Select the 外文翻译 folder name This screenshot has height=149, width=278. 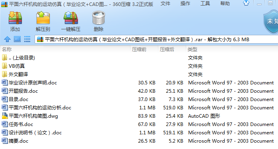click(18, 74)
